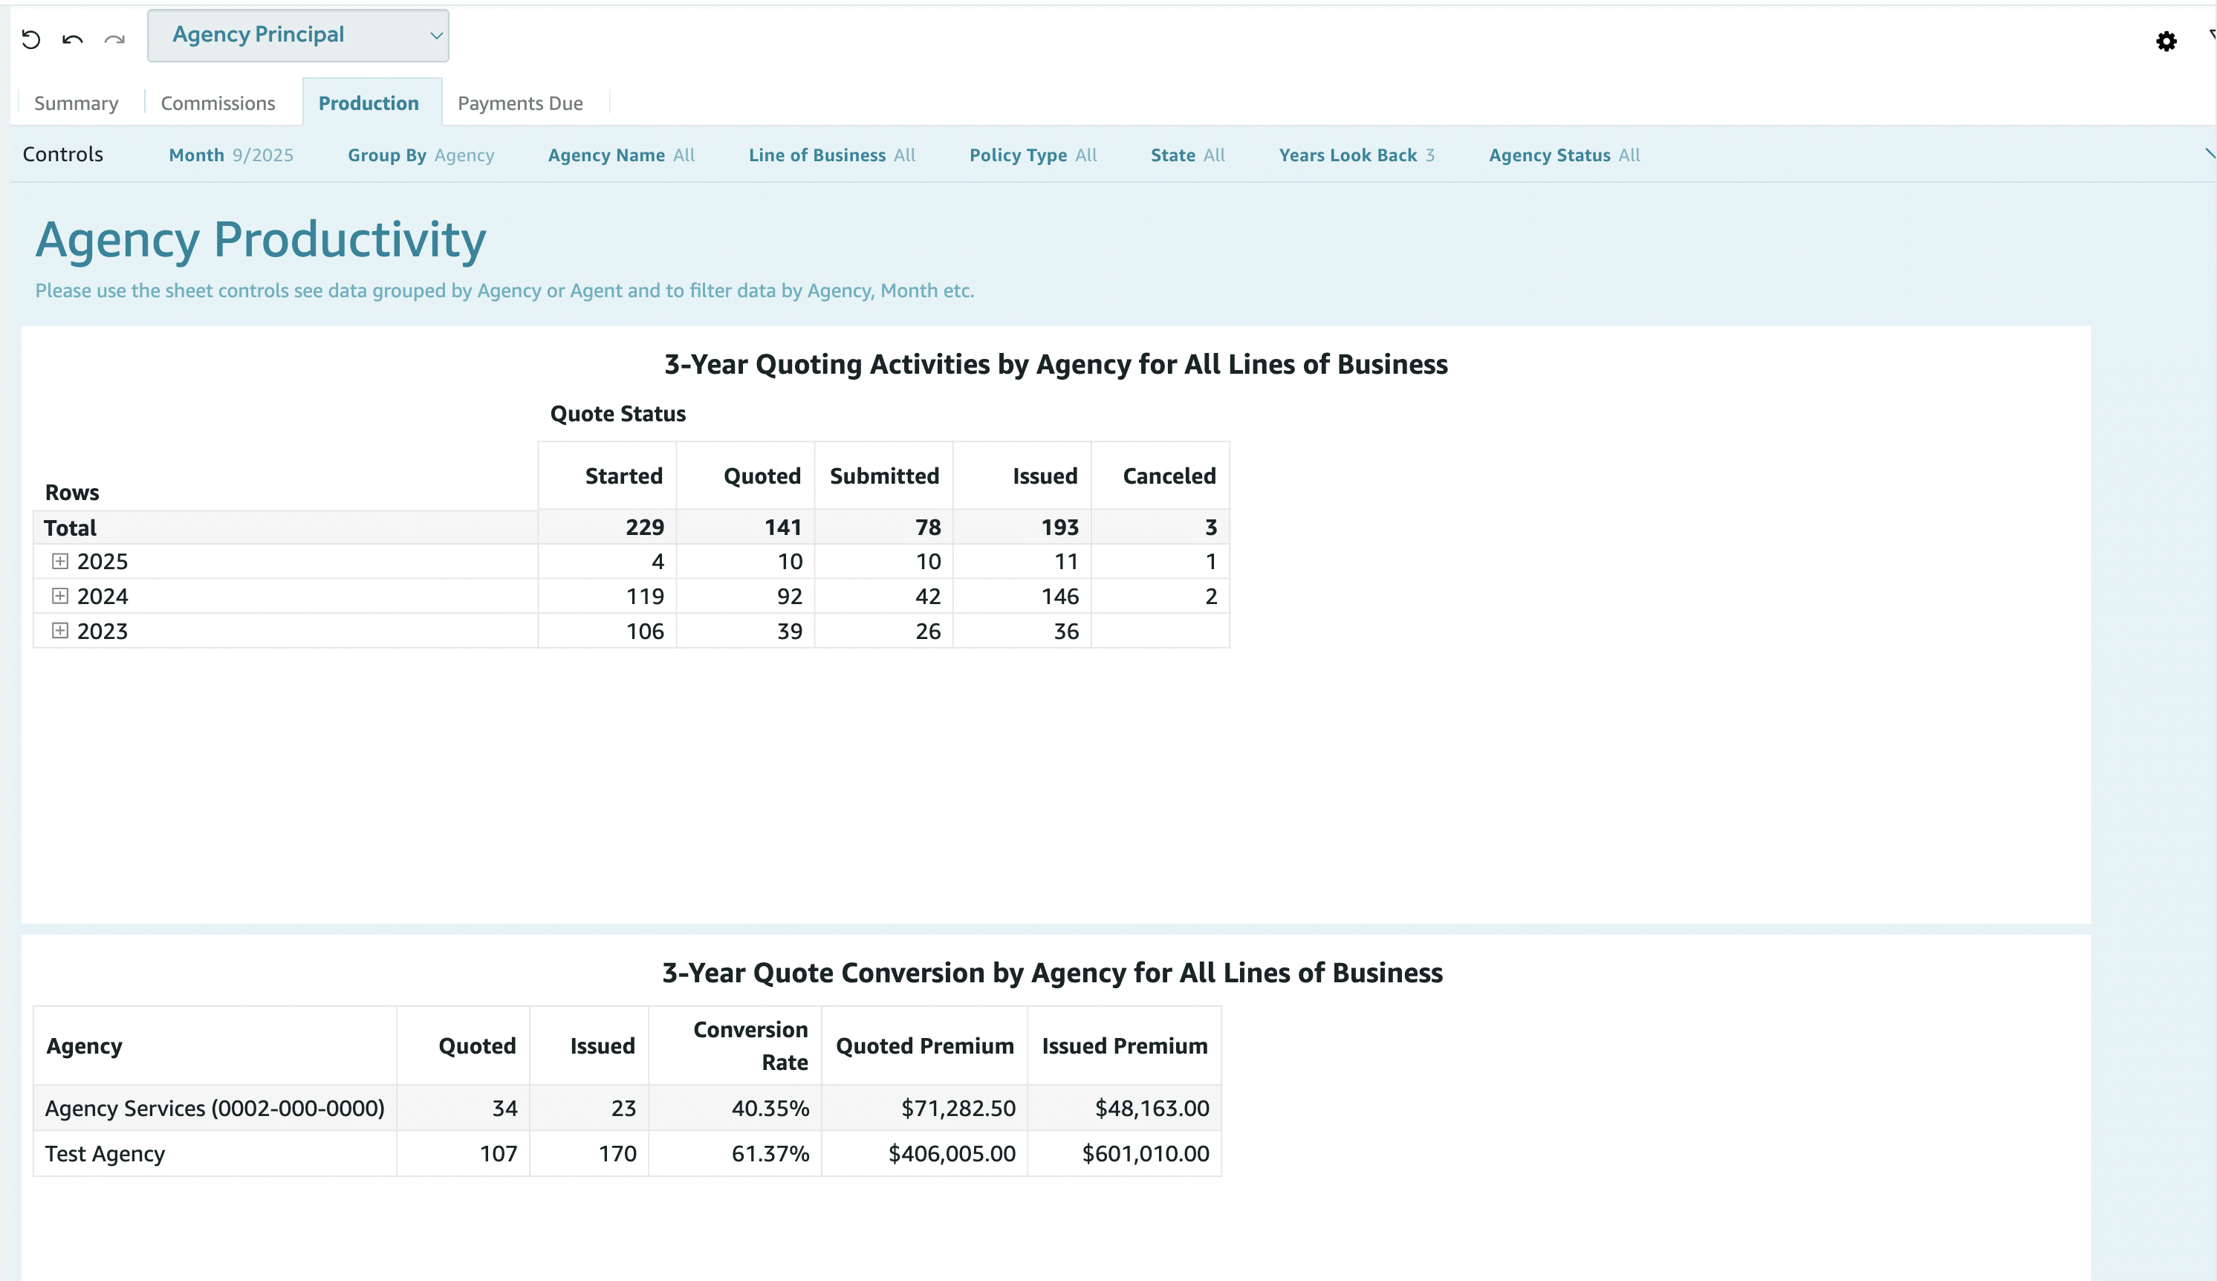Screen dimensions: 2217x1281
Task: Click the undo arrow icon
Action: click(x=73, y=39)
